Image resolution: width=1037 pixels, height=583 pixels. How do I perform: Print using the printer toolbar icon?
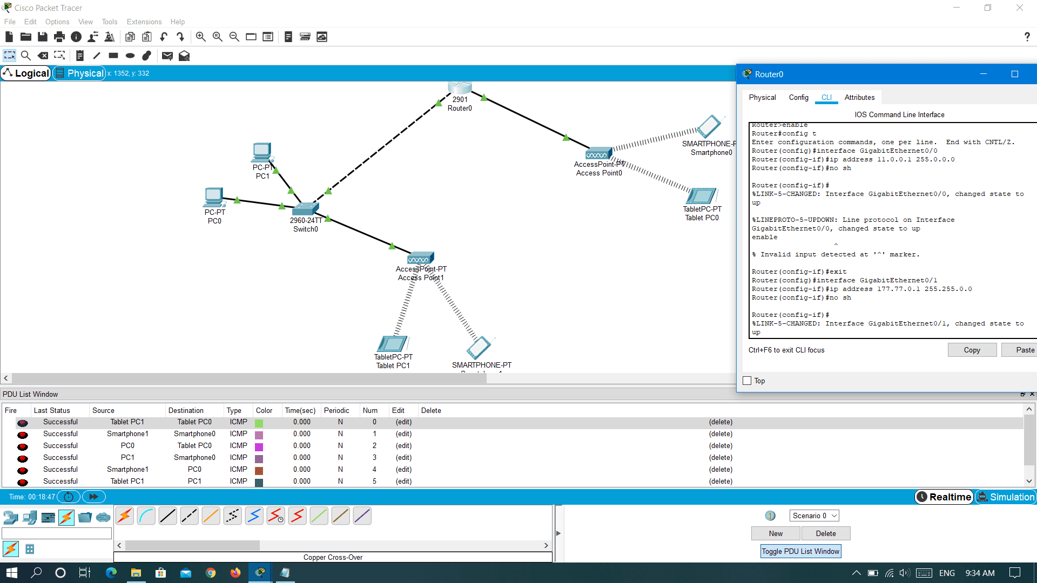(x=59, y=37)
